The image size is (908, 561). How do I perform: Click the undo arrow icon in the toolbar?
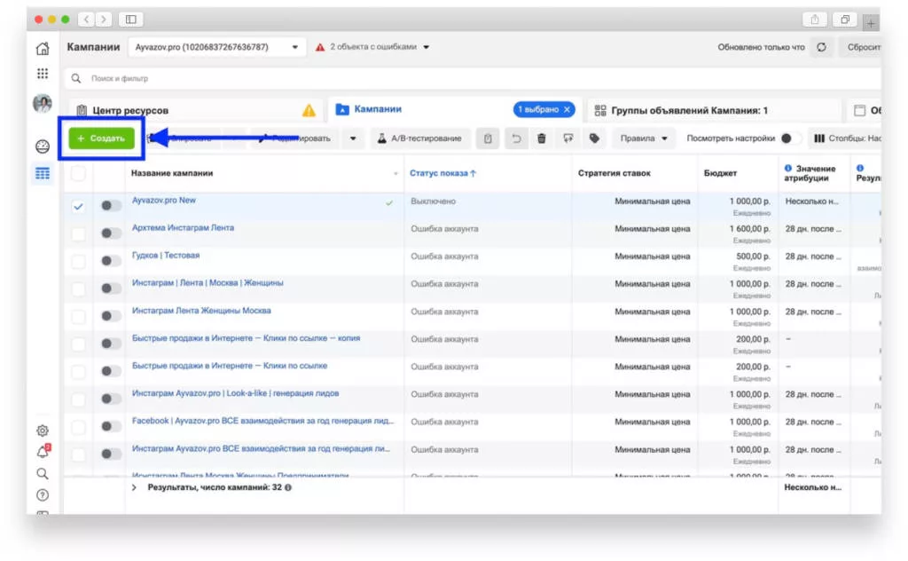515,138
